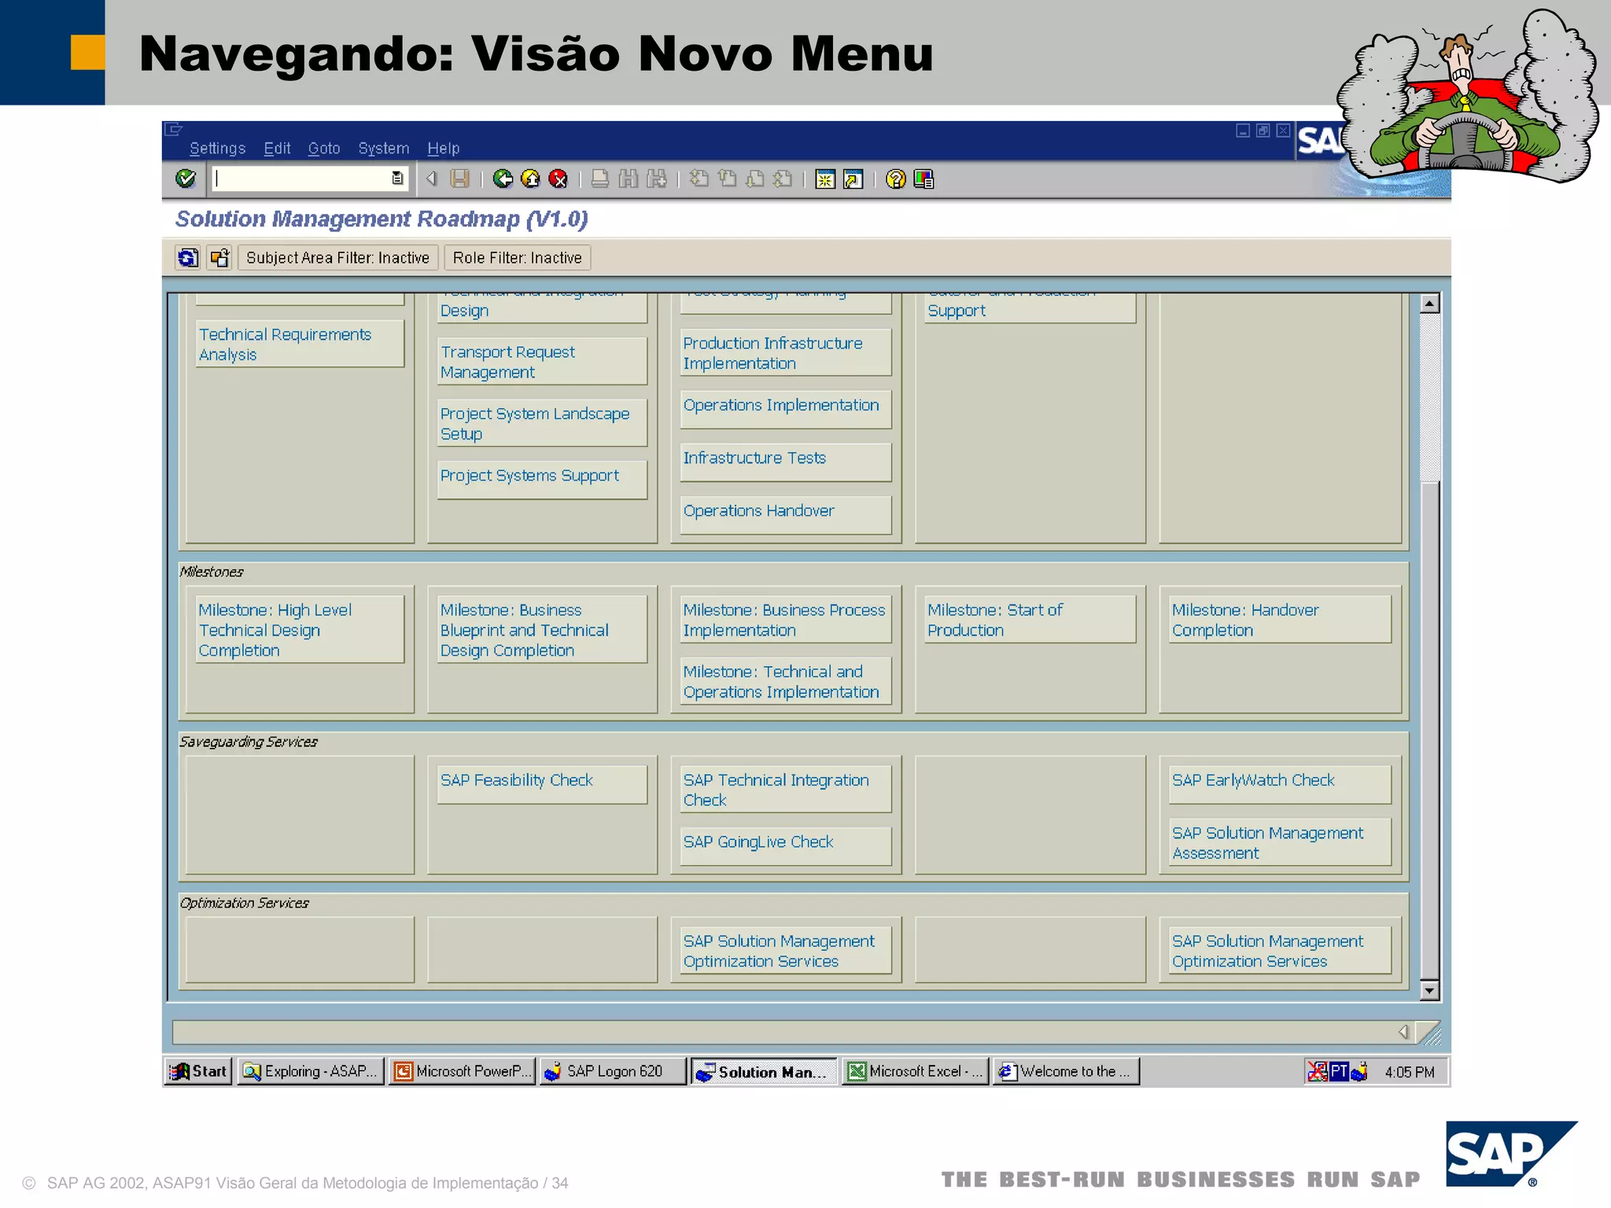Click the Create New Session icon
The width and height of the screenshot is (1611, 1208).
(x=824, y=179)
